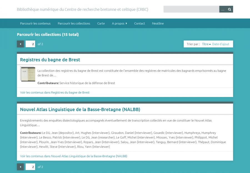This screenshot has width=250, height=173.
Task: Click the Registres description starting with La collection
Action: pyautogui.click(x=132, y=73)
